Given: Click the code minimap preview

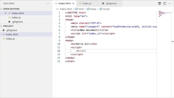Looking at the screenshot, I should pyautogui.click(x=165, y=14).
